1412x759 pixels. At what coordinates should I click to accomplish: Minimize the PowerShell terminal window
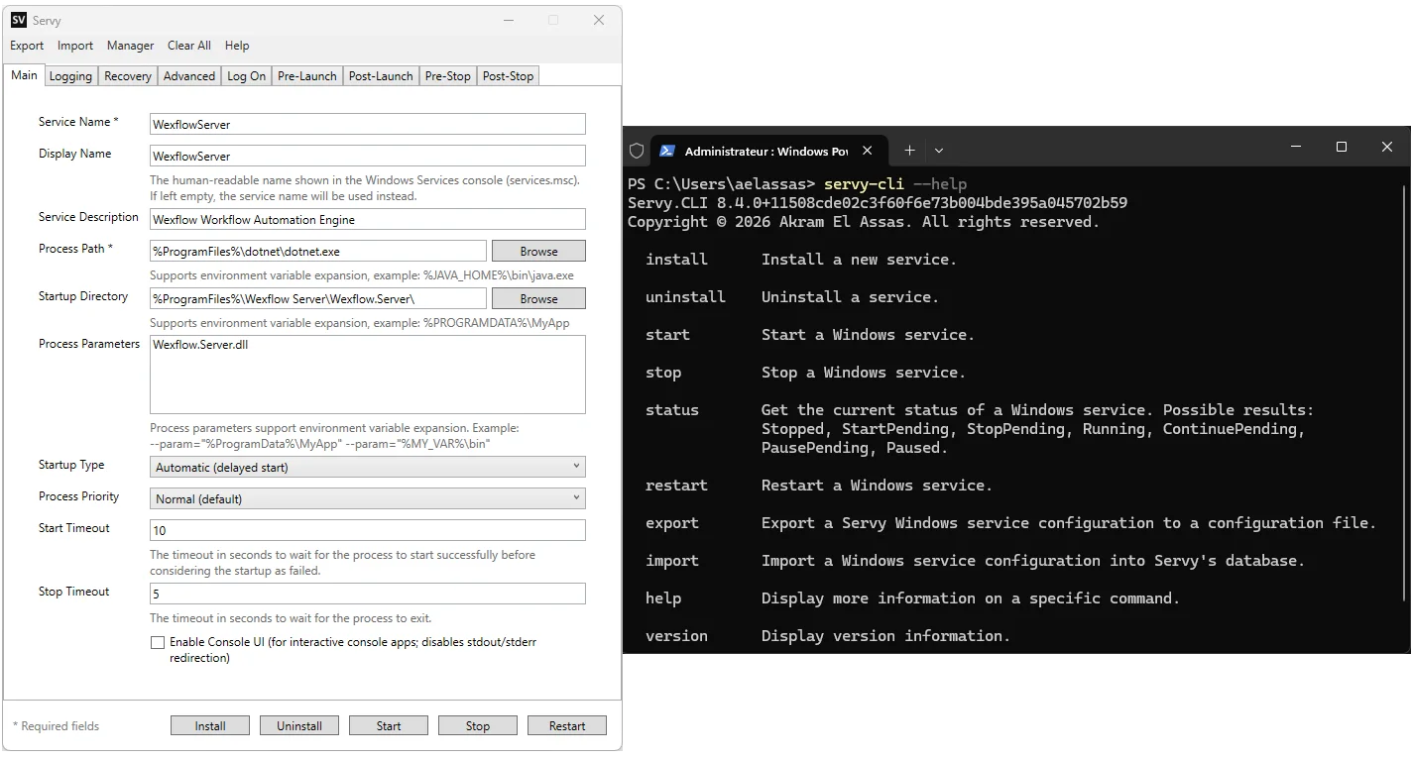1296,147
